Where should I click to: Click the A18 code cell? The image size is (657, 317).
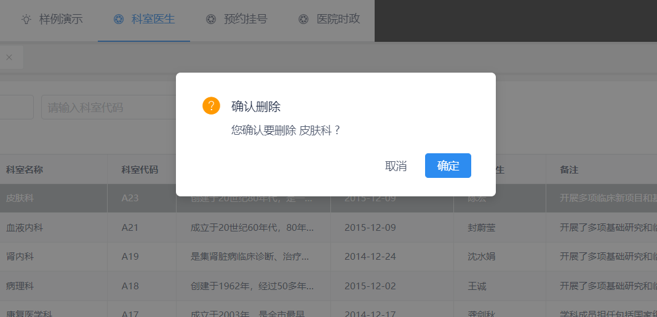130,286
